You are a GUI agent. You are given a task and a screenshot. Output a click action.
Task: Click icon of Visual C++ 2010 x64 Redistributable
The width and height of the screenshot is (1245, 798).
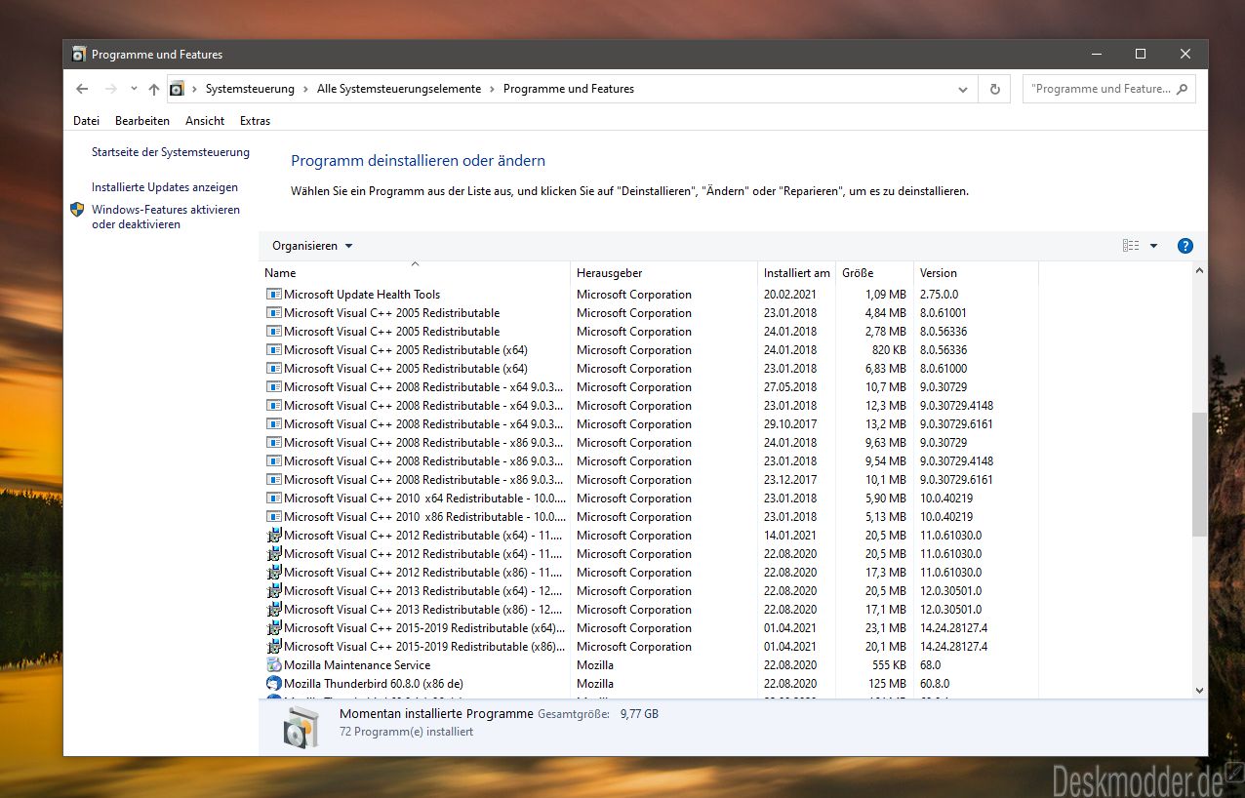tap(274, 499)
